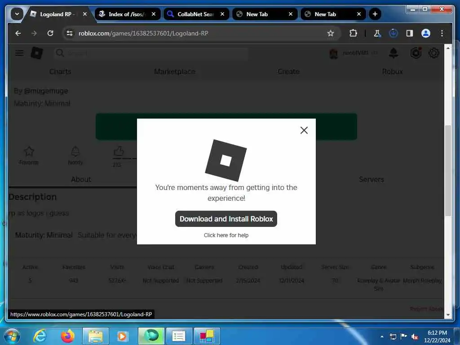This screenshot has width=460, height=345.
Task: Go to Roblox home logo
Action: (x=37, y=53)
